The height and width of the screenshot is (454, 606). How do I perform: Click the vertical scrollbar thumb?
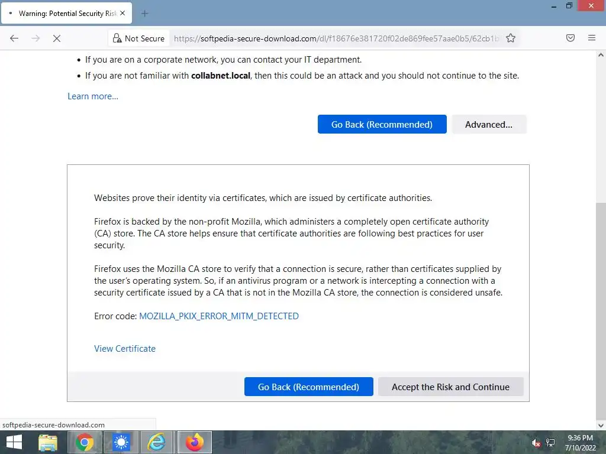tap(601, 311)
